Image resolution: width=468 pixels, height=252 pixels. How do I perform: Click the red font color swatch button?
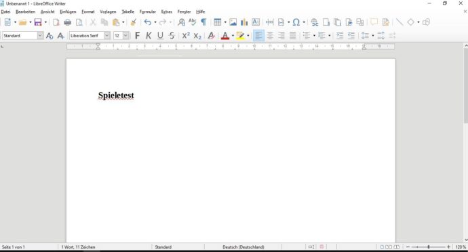point(225,35)
